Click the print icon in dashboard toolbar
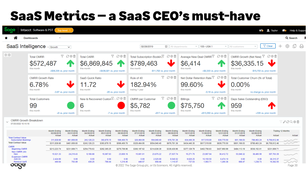308x173 pixels. pos(301,46)
